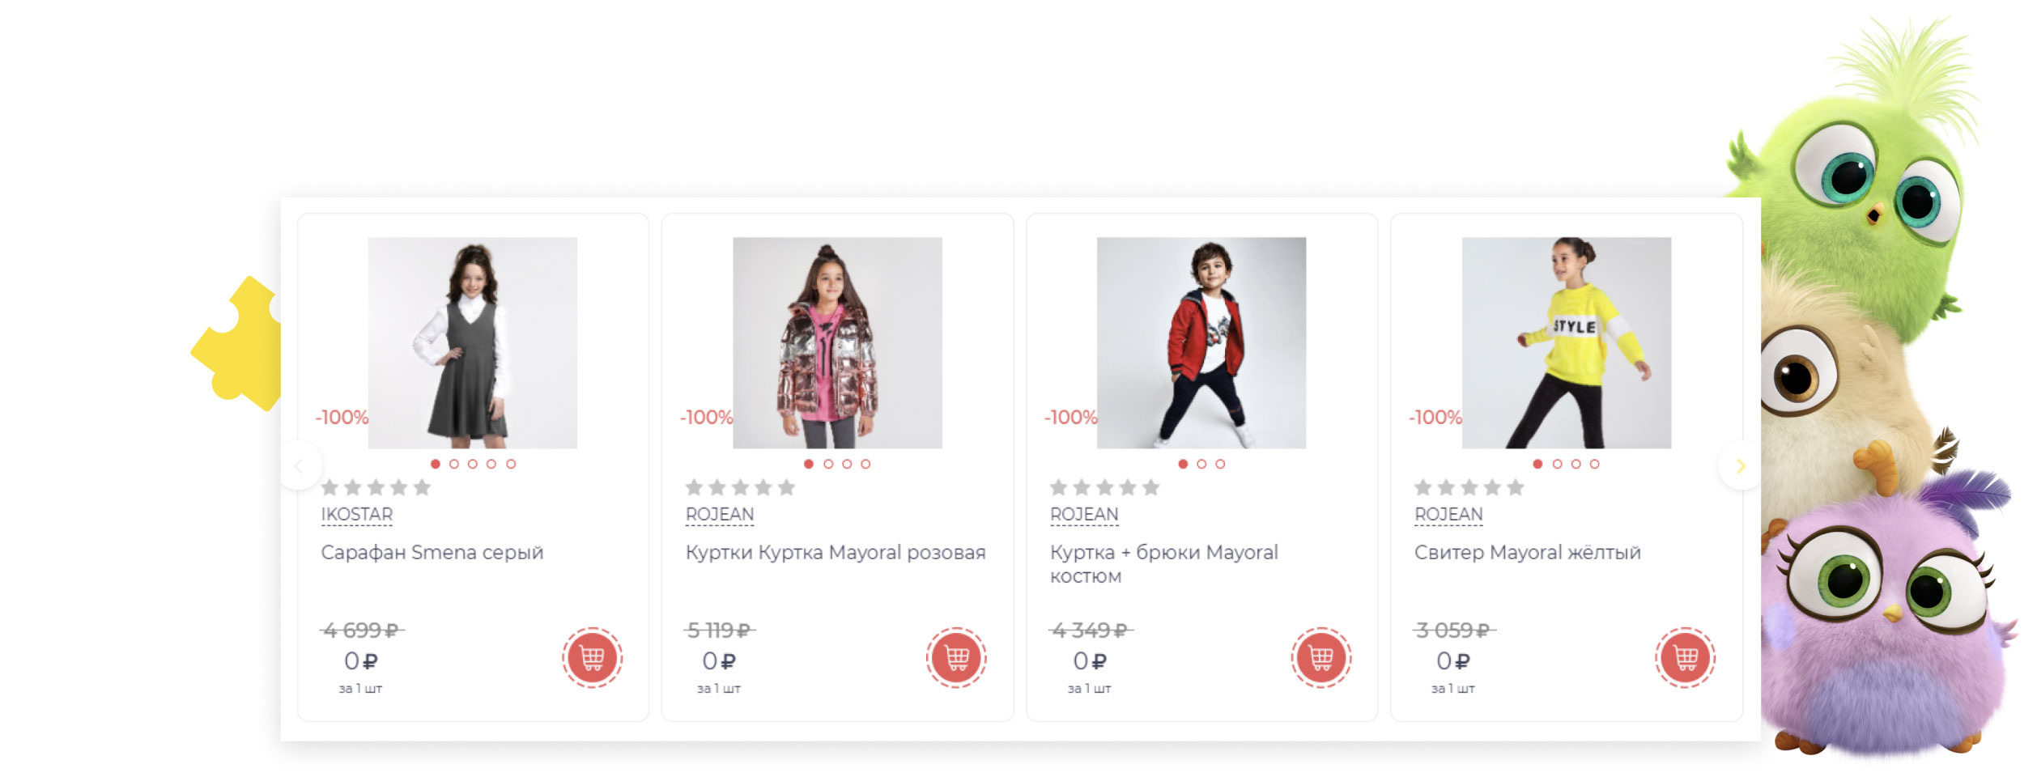This screenshot has height=777, width=2037.
Task: Select second image dot for yellow sweater
Action: coord(1557,464)
